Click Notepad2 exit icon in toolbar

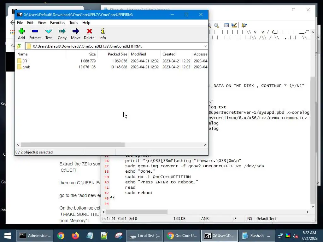coord(244,25)
